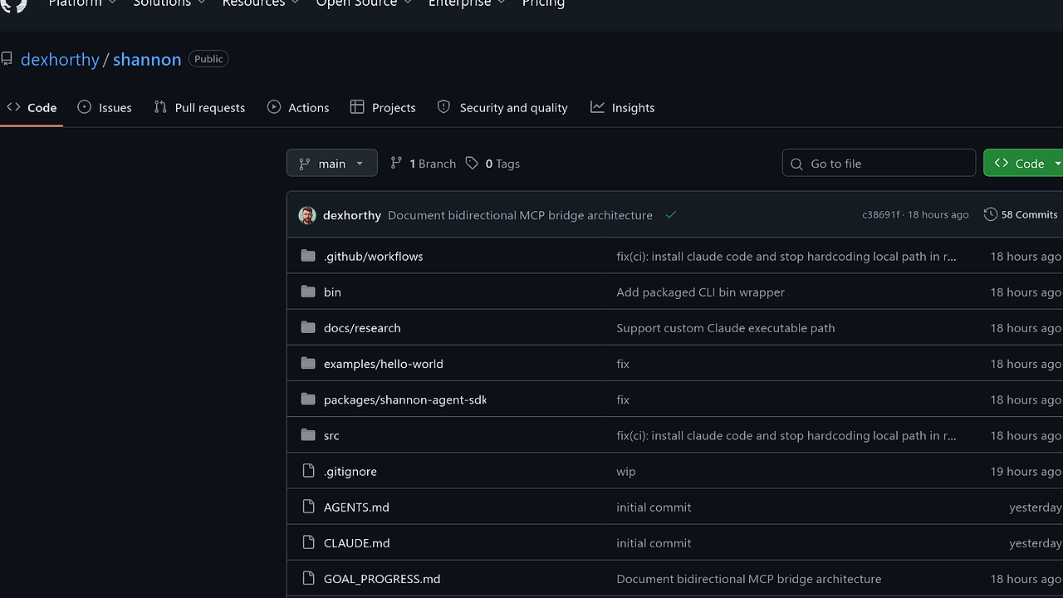Switch to the Issues tab
Viewport: 1063px width, 598px height.
(x=105, y=107)
